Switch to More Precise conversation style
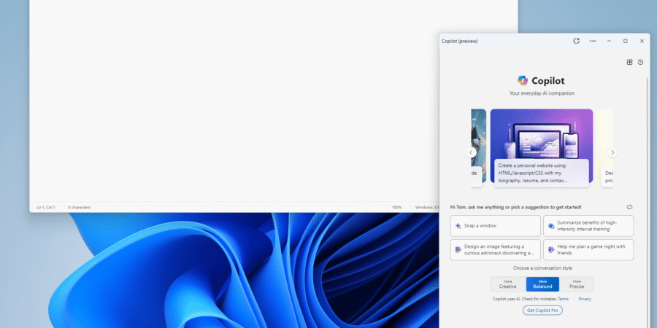The image size is (657, 328). point(577,284)
